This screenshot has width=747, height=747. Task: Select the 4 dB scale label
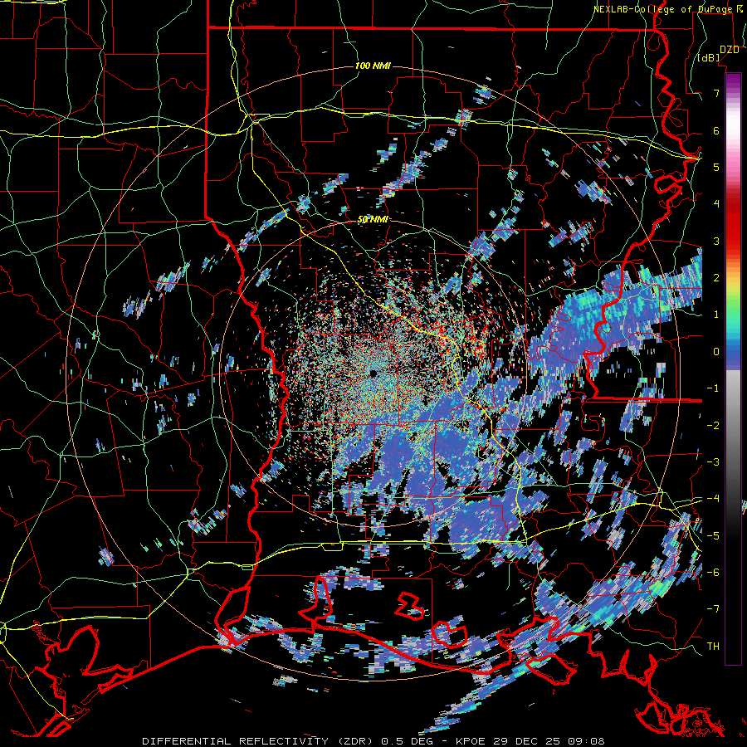pyautogui.click(x=716, y=204)
